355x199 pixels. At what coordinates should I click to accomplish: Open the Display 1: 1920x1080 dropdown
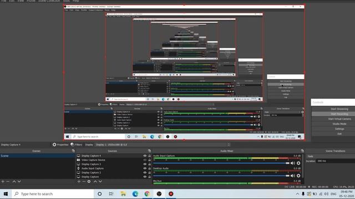(163, 145)
